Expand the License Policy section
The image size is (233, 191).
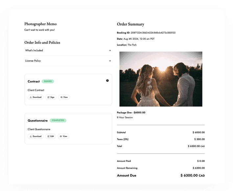click(x=68, y=61)
